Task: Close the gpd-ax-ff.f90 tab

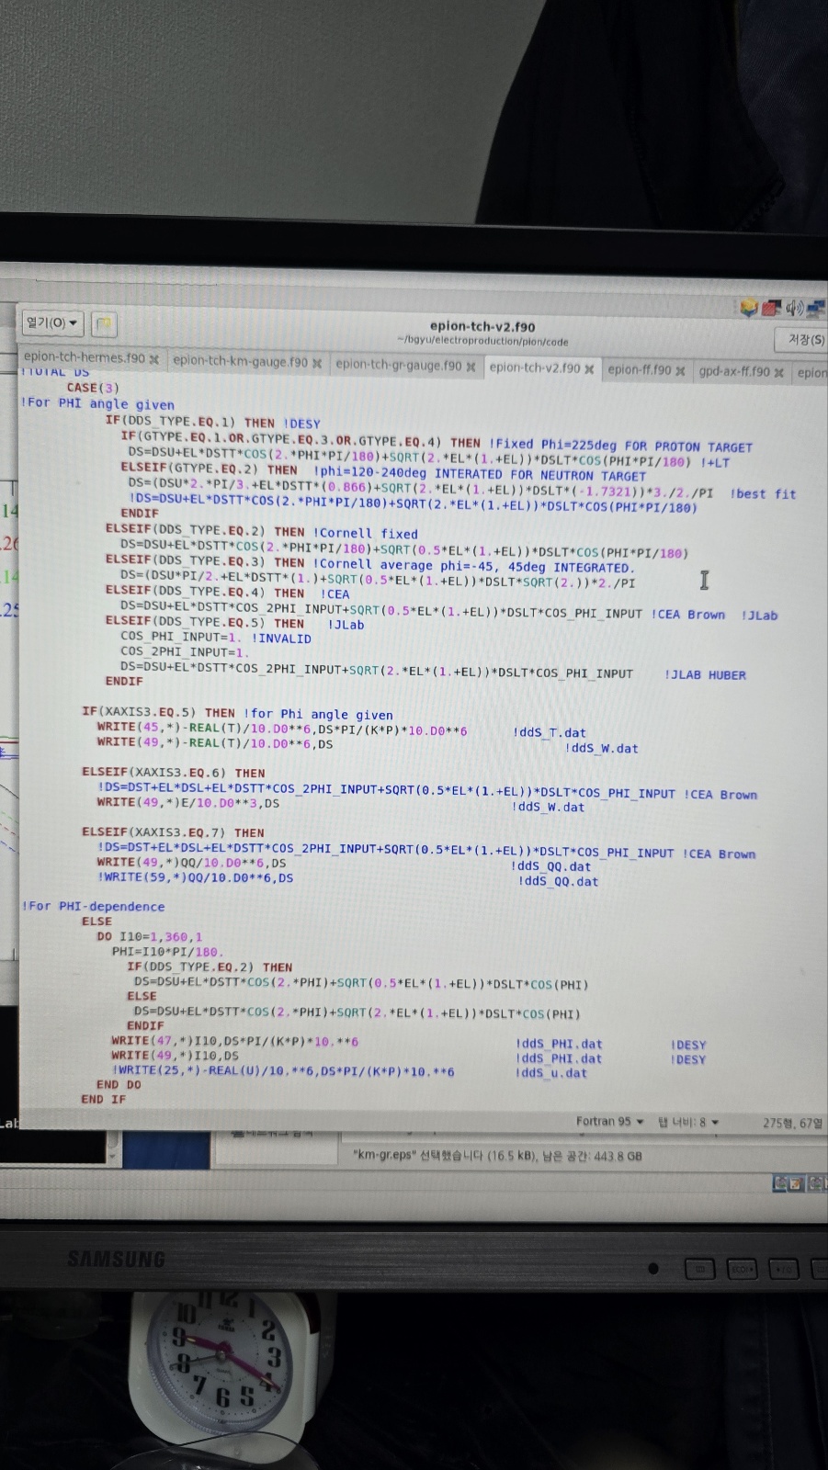Action: coord(778,372)
